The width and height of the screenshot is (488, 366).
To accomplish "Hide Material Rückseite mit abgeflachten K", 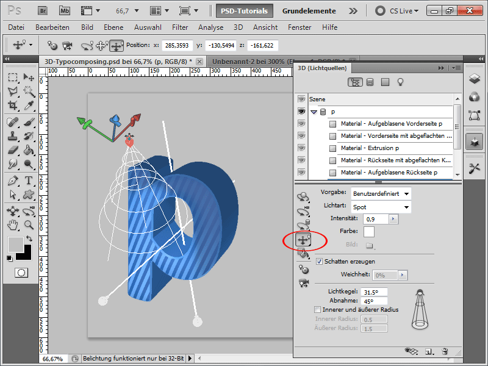I will (301, 160).
